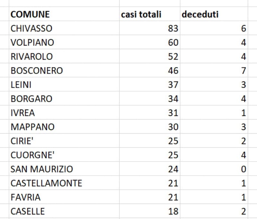The width and height of the screenshot is (257, 219).
Task: Click the COMUNE column header cell
Action: 31,14
